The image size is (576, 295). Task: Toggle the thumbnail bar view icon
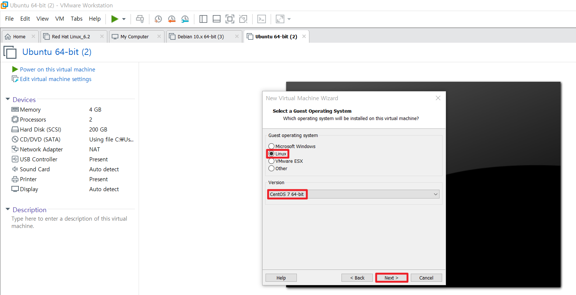pyautogui.click(x=216, y=19)
